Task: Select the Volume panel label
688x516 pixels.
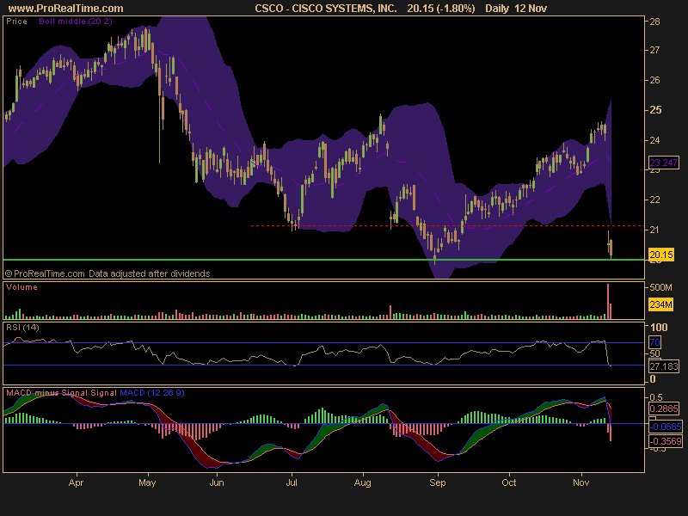Action: [22, 287]
